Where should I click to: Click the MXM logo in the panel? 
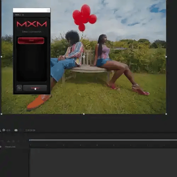click(32, 24)
